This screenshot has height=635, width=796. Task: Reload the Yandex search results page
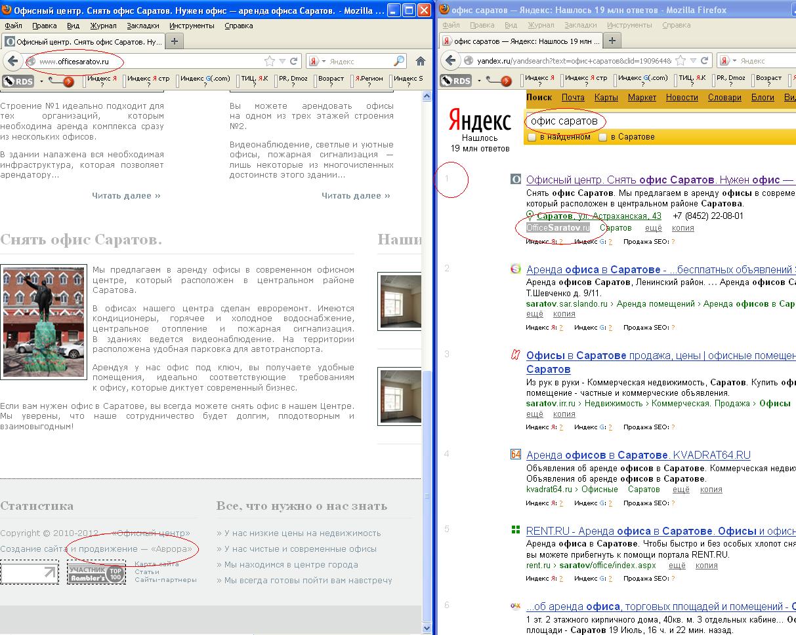(705, 60)
